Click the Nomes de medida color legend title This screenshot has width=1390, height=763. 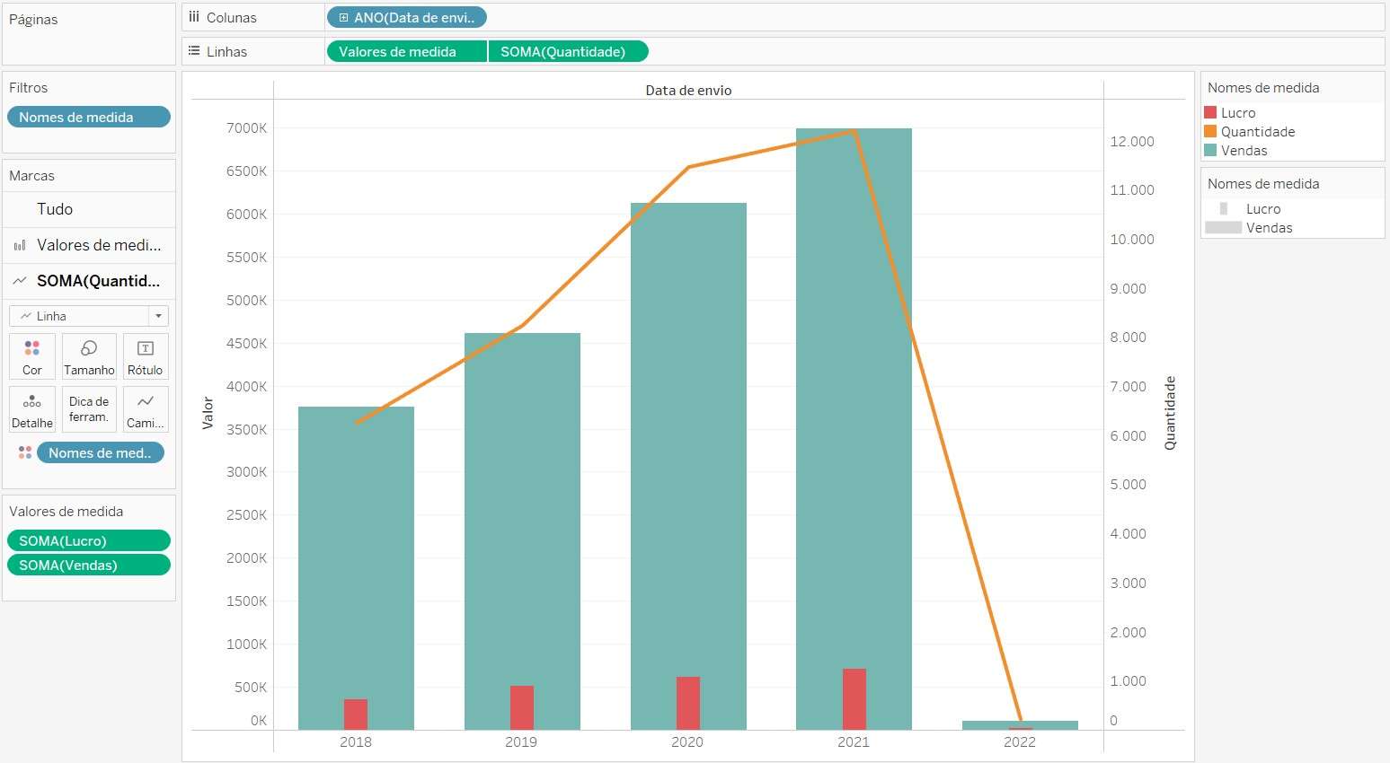point(1263,88)
